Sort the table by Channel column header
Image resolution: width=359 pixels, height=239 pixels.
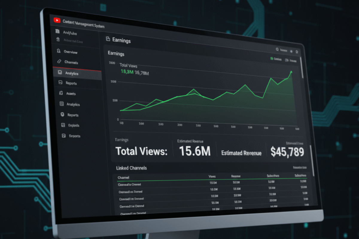123,178
